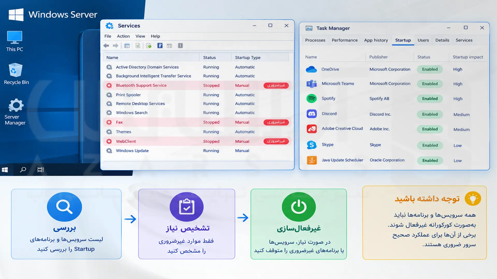Select the Java Update Scheduler icon
Image resolution: width=497 pixels, height=279 pixels.
coord(312,160)
